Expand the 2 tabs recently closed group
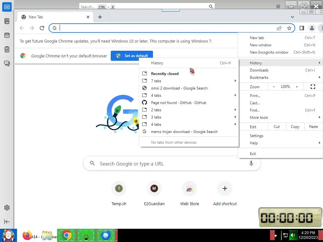 pos(189,110)
